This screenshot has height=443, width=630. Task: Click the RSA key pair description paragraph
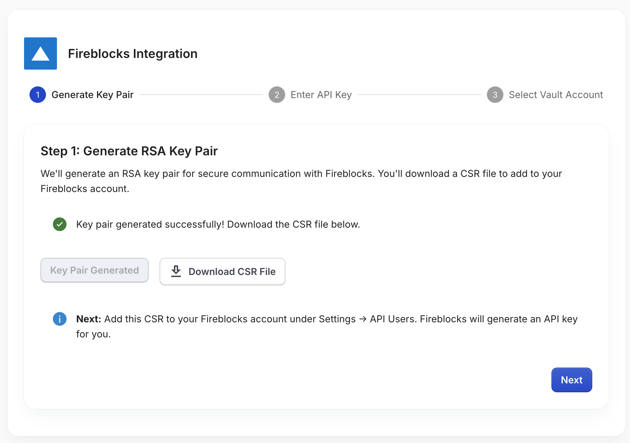pyautogui.click(x=301, y=181)
